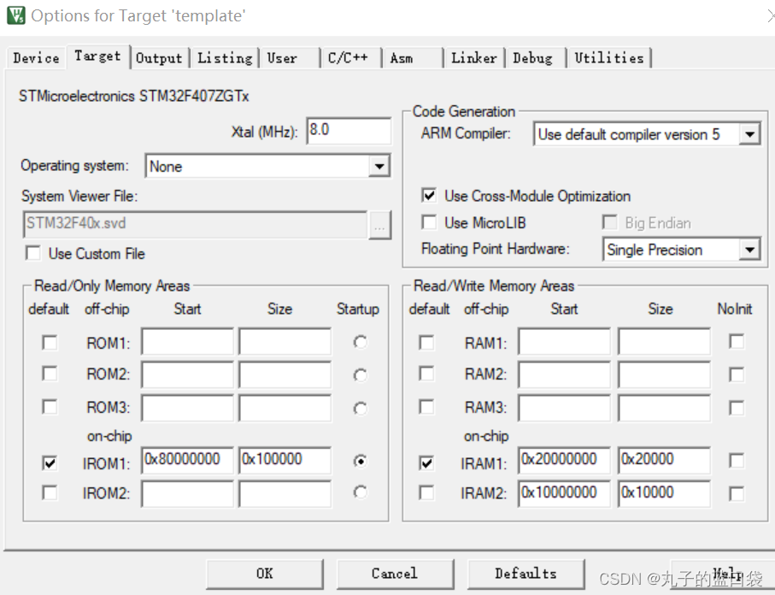The image size is (775, 595).
Task: Enable Use MicroLIB checkbox
Action: coord(429,222)
